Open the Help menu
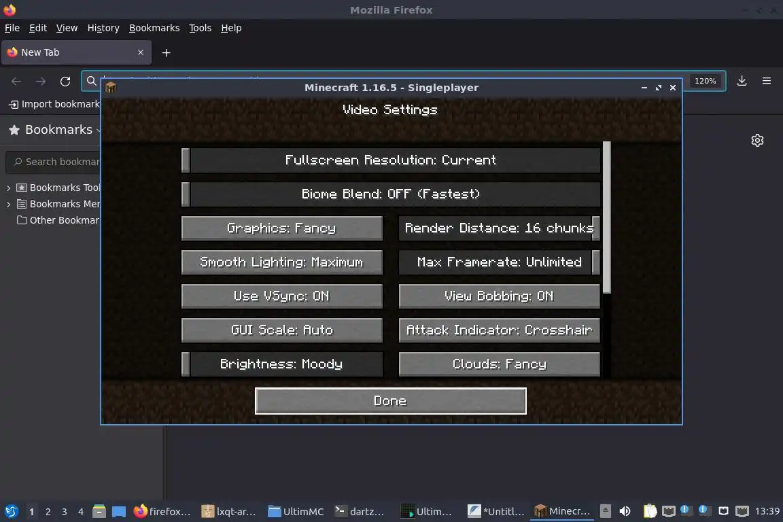This screenshot has width=783, height=522. [x=231, y=28]
